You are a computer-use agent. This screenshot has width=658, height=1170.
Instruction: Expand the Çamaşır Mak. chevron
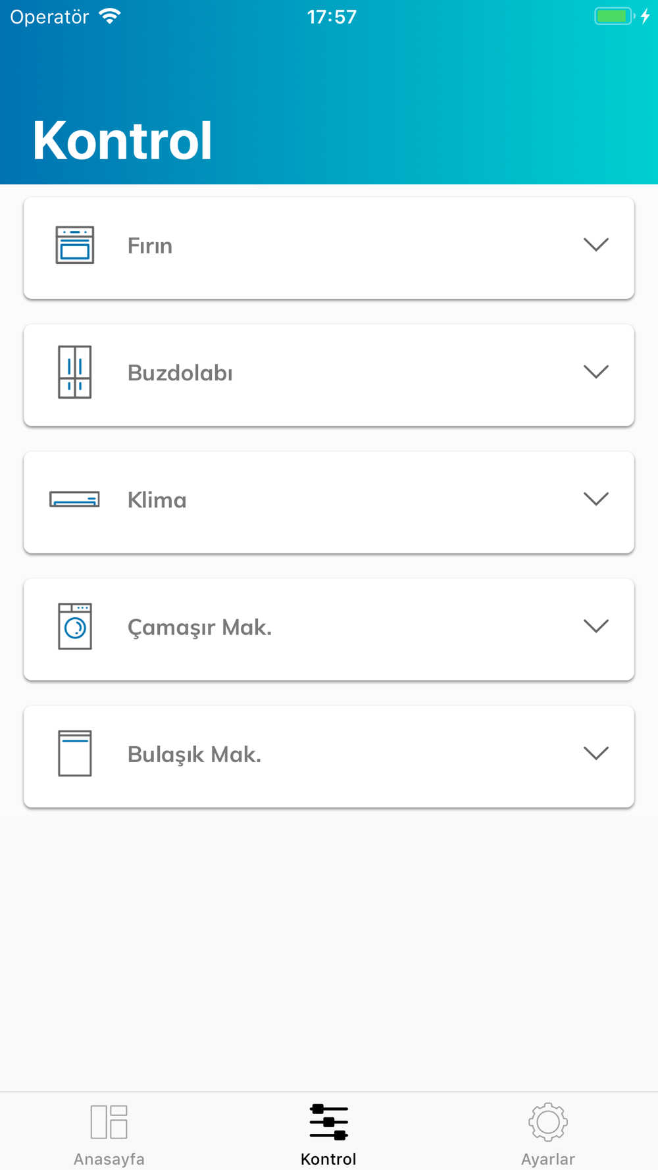tap(596, 626)
